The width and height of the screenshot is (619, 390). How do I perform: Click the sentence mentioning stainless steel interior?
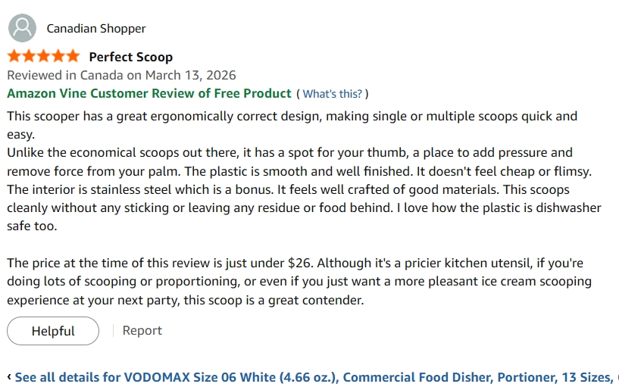140,189
